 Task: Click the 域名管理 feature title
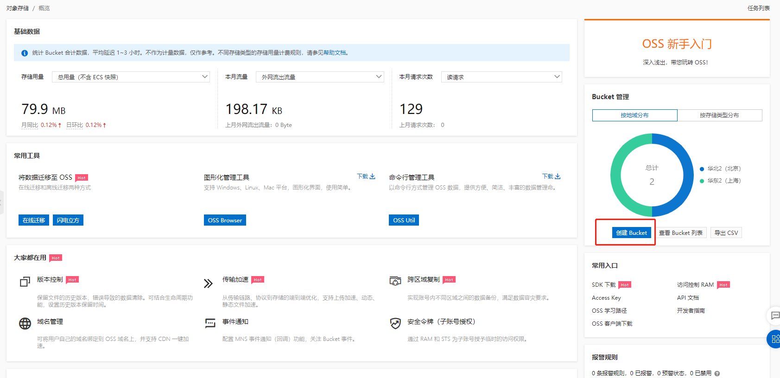50,322
